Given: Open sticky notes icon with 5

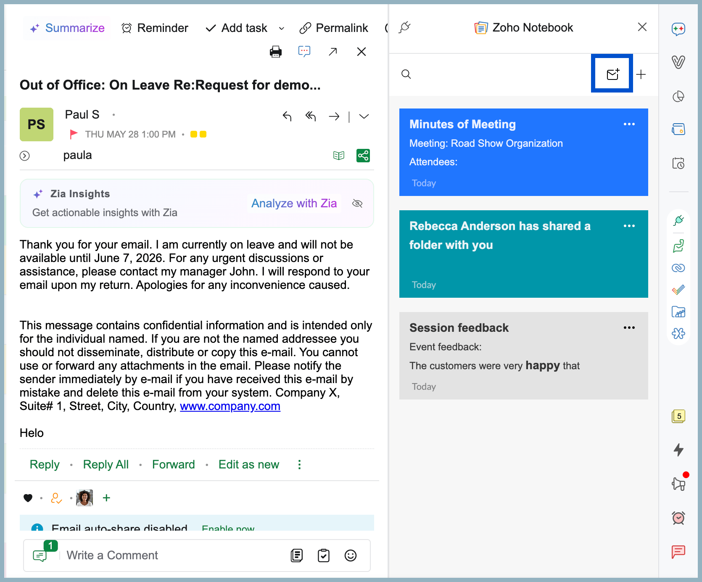Looking at the screenshot, I should point(678,416).
